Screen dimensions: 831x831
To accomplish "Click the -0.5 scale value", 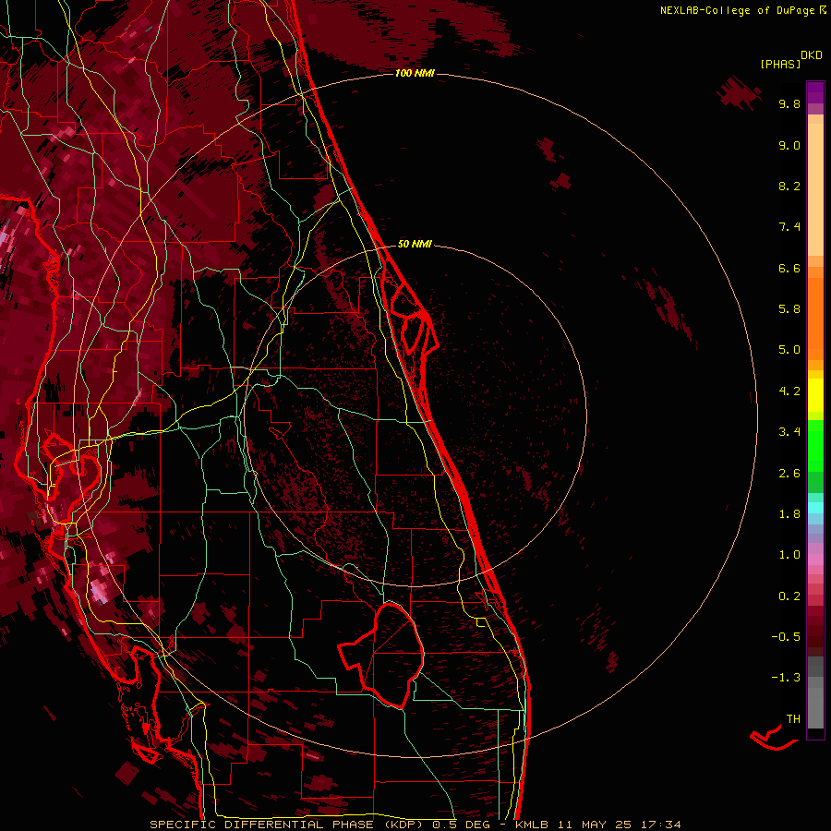I will click(x=786, y=637).
